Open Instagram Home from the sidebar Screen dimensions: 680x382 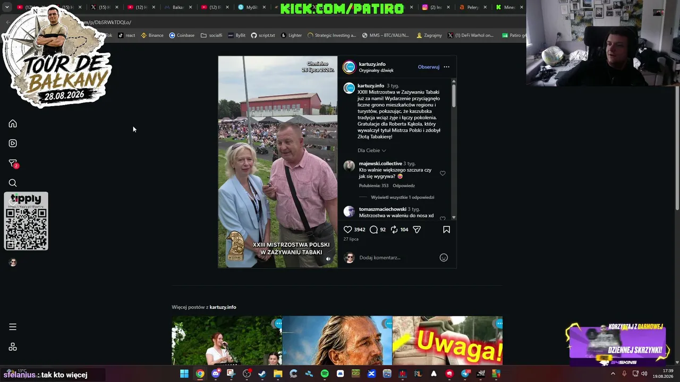[x=13, y=124]
